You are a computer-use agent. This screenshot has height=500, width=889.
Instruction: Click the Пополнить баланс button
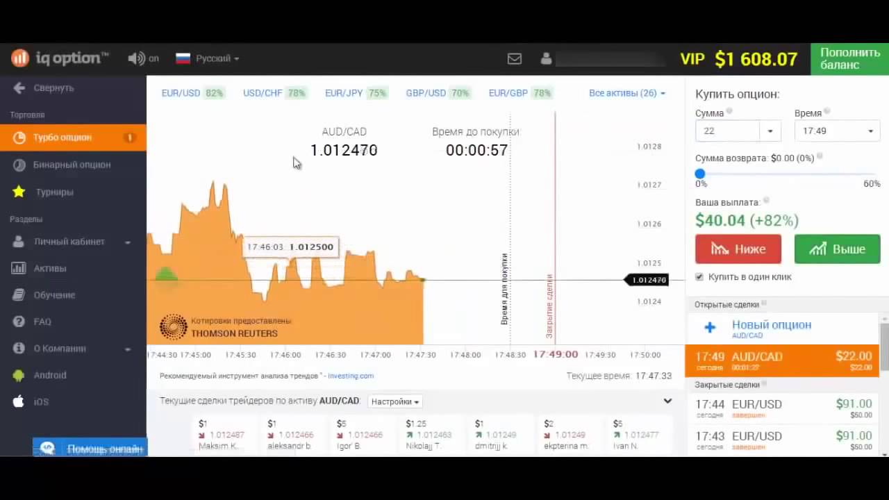point(850,59)
